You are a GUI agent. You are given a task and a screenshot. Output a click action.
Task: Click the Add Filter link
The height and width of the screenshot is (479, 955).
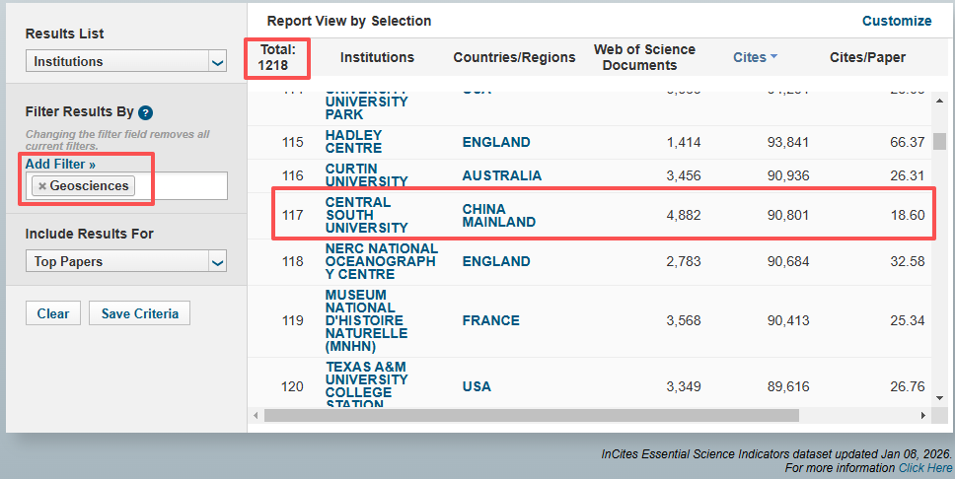[x=60, y=165]
